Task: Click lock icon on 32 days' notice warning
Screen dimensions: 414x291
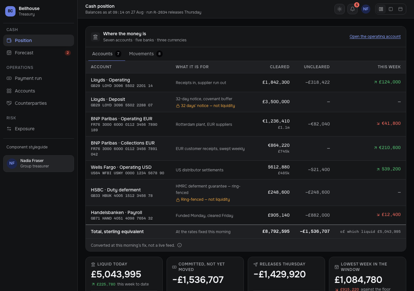Action: coord(178,106)
